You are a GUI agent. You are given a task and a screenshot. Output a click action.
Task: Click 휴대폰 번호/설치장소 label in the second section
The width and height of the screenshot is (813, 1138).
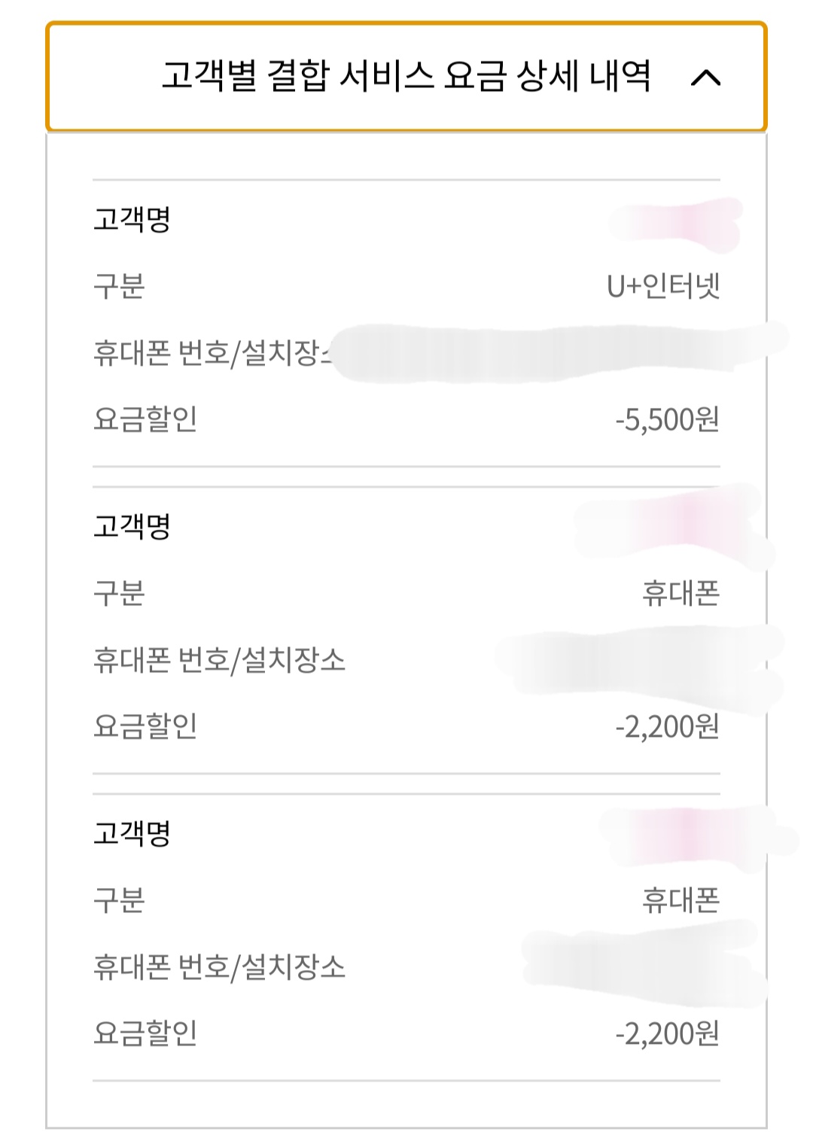(219, 660)
